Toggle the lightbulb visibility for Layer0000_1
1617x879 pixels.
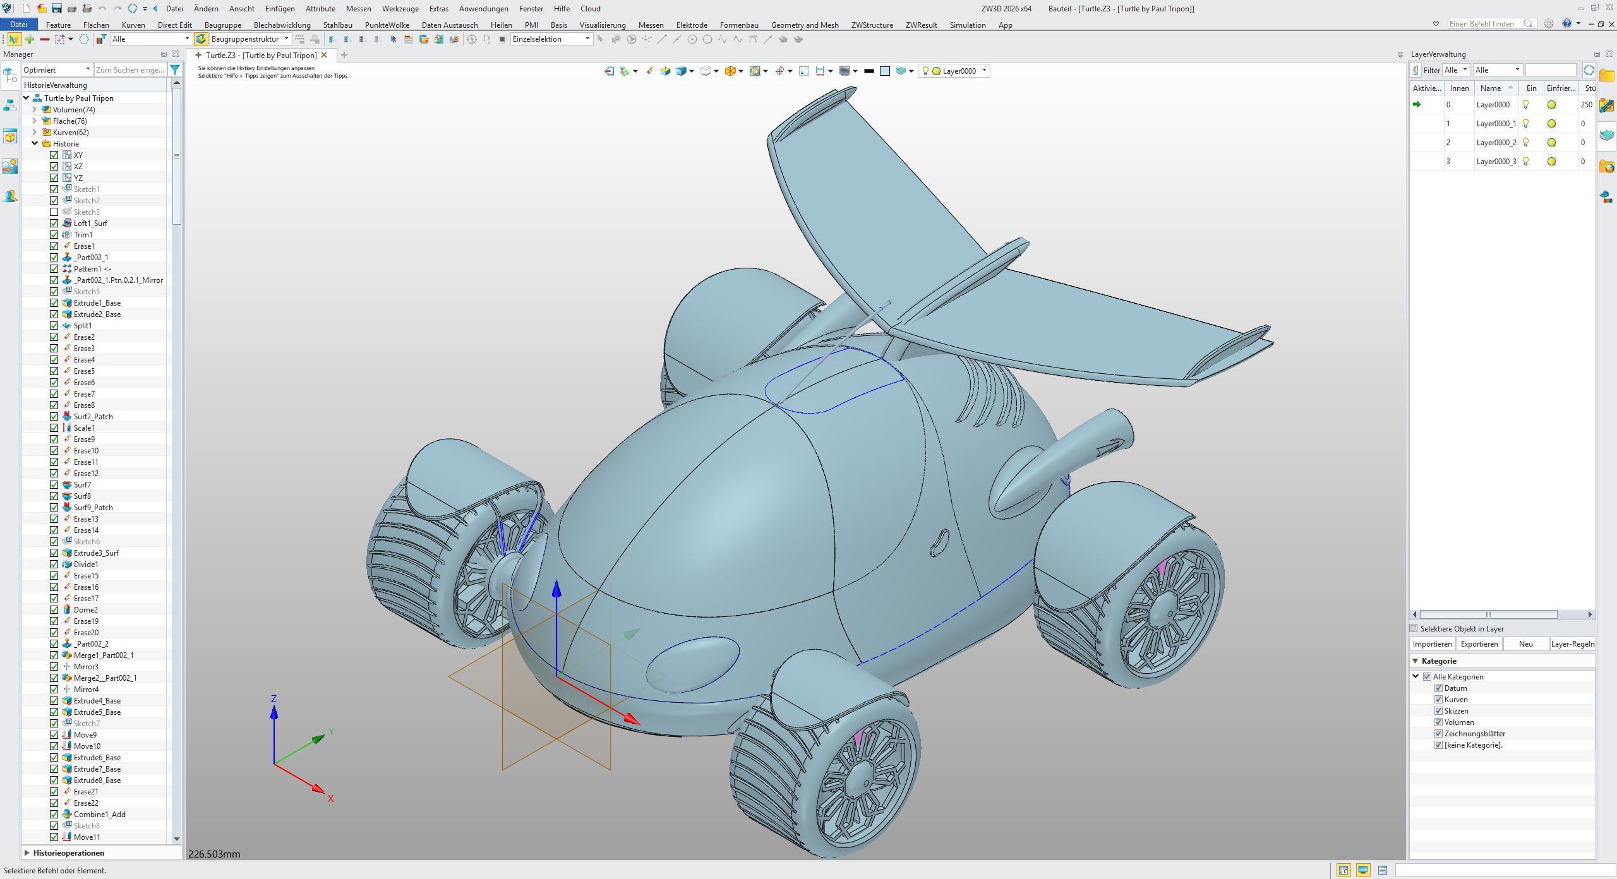[1526, 124]
